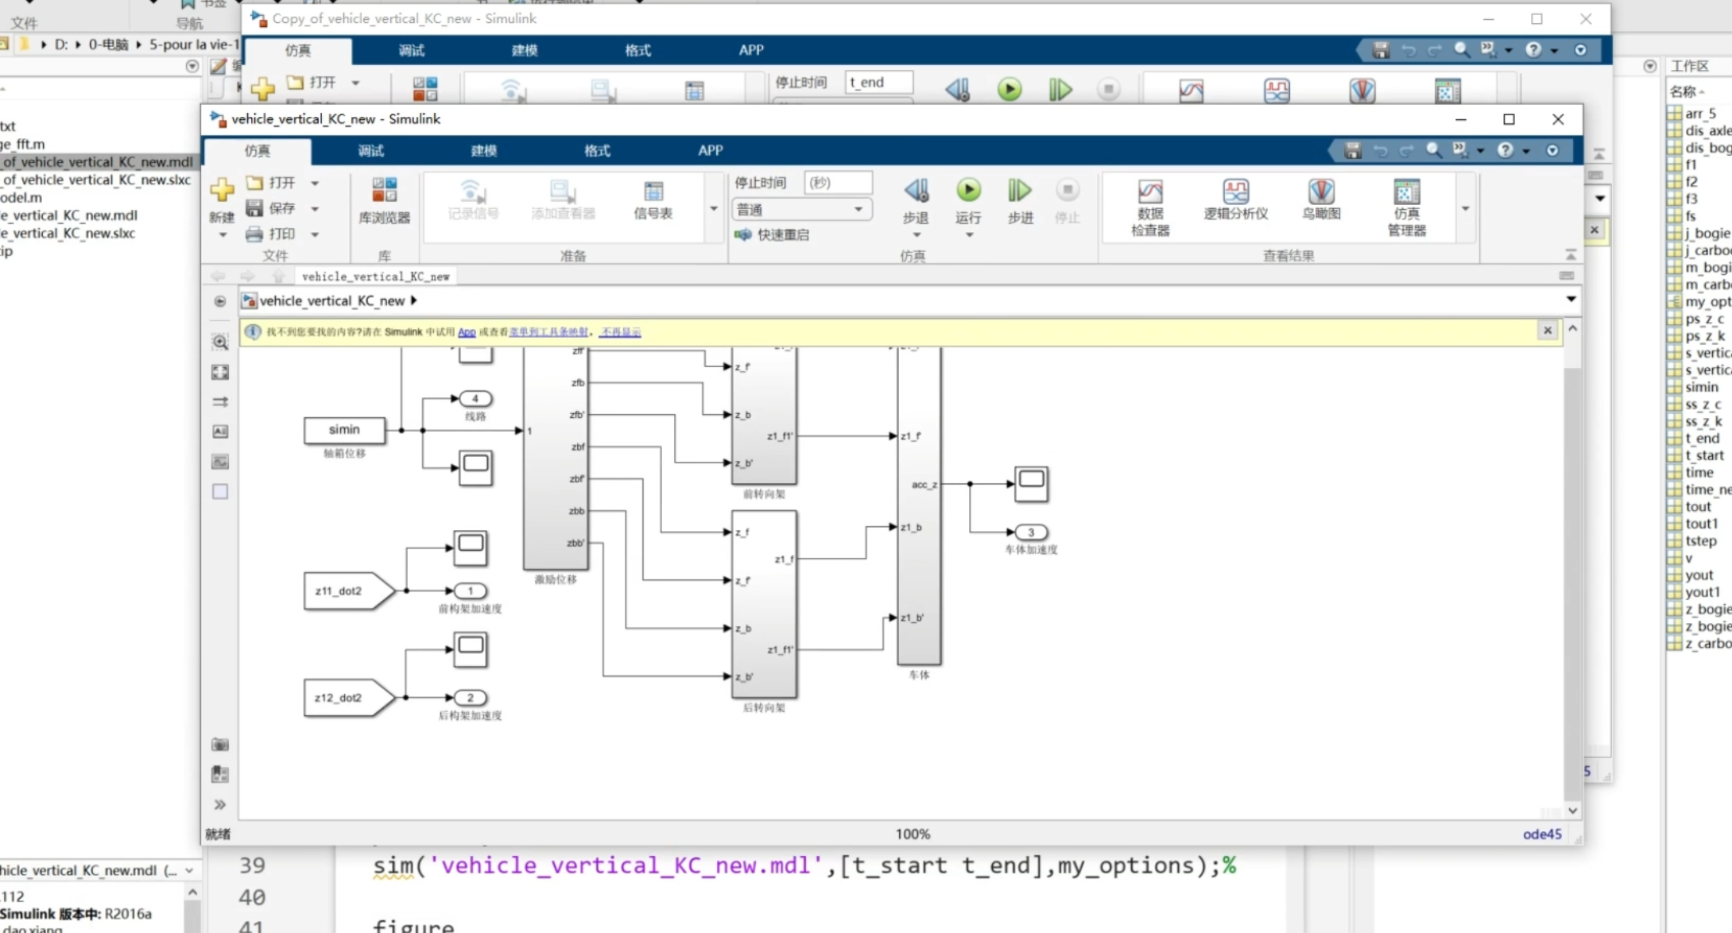The width and height of the screenshot is (1732, 933).
Task: Open the Bird's-Eye View tool
Action: [1321, 199]
